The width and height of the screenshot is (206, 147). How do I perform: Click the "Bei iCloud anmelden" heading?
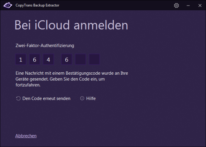point(71,25)
